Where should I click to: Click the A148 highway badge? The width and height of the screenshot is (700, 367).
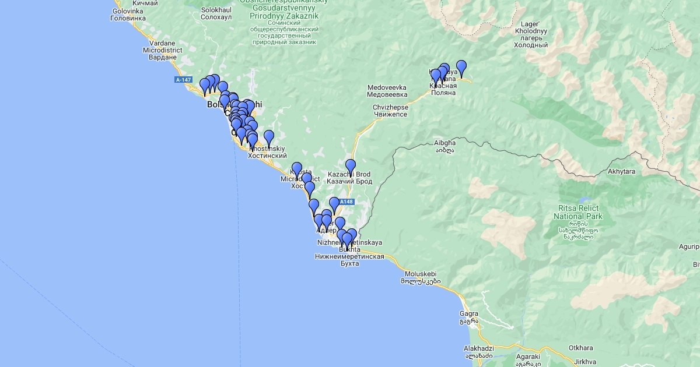346,202
